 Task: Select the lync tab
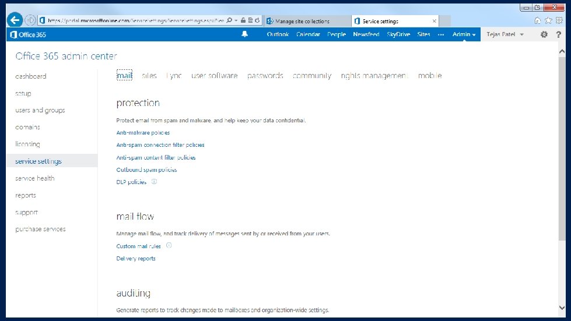point(174,76)
